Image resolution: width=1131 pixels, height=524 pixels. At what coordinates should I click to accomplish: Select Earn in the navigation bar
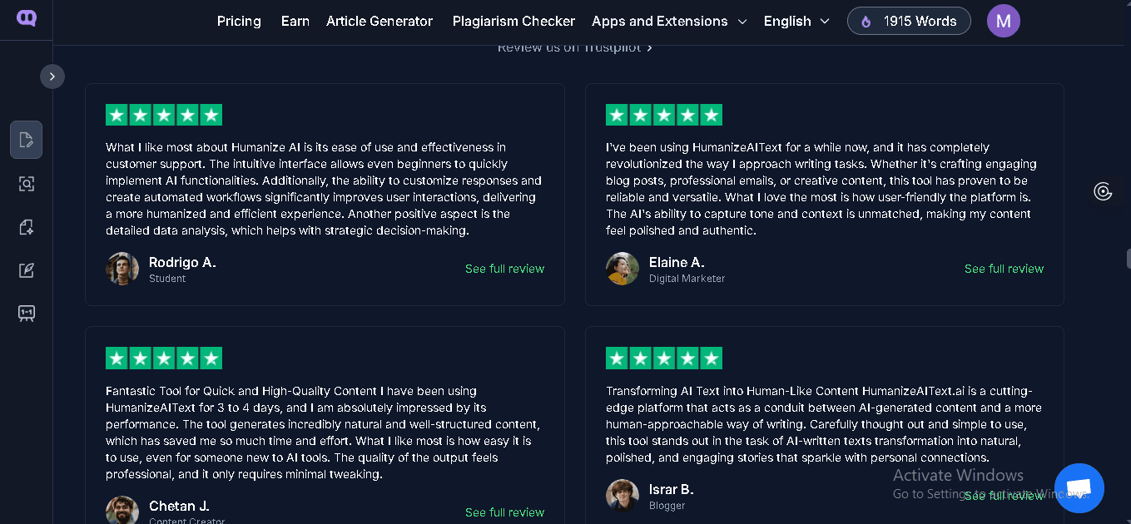coord(295,21)
